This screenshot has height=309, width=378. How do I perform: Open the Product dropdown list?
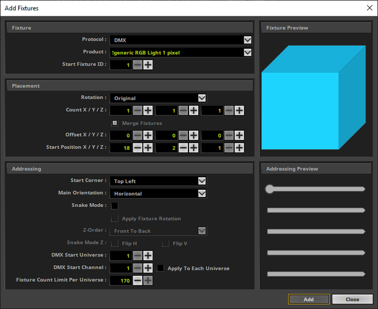click(x=181, y=53)
